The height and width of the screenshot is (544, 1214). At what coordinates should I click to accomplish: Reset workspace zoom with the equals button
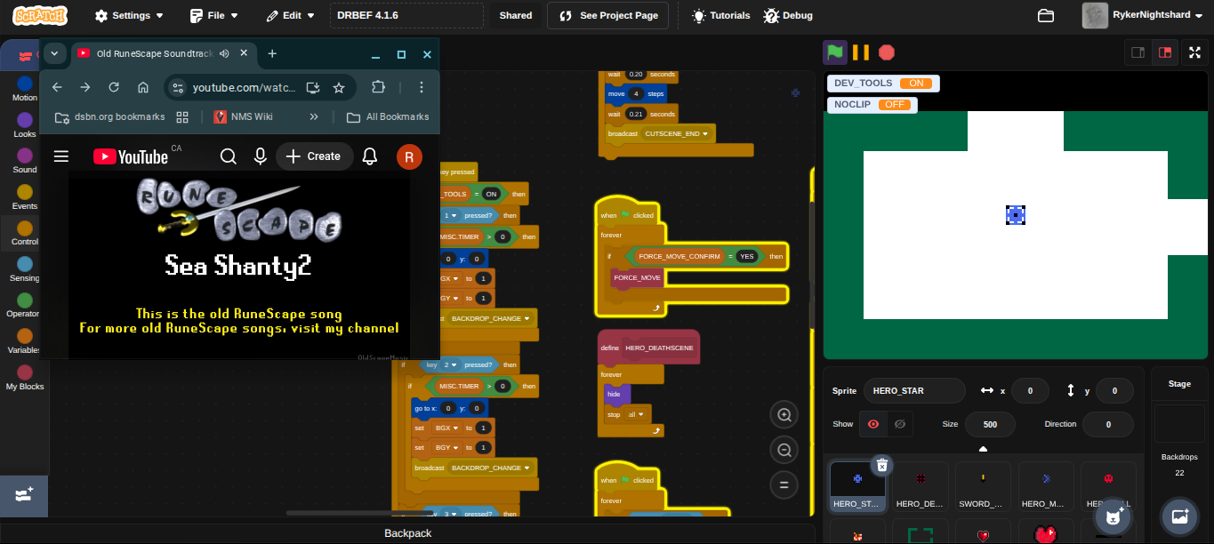[784, 484]
